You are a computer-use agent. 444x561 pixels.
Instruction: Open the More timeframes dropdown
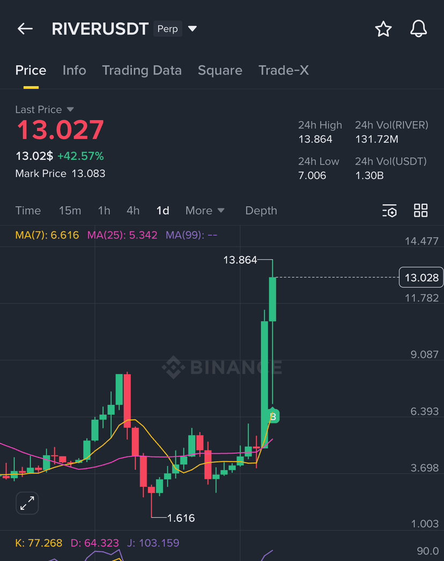pyautogui.click(x=205, y=210)
